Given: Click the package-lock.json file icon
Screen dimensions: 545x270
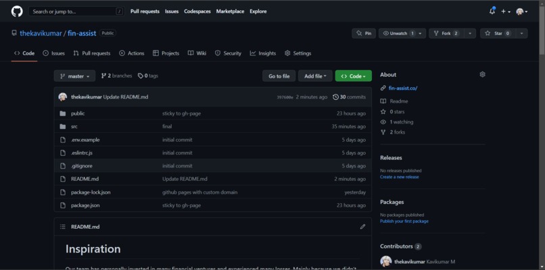Looking at the screenshot, I should point(63,192).
